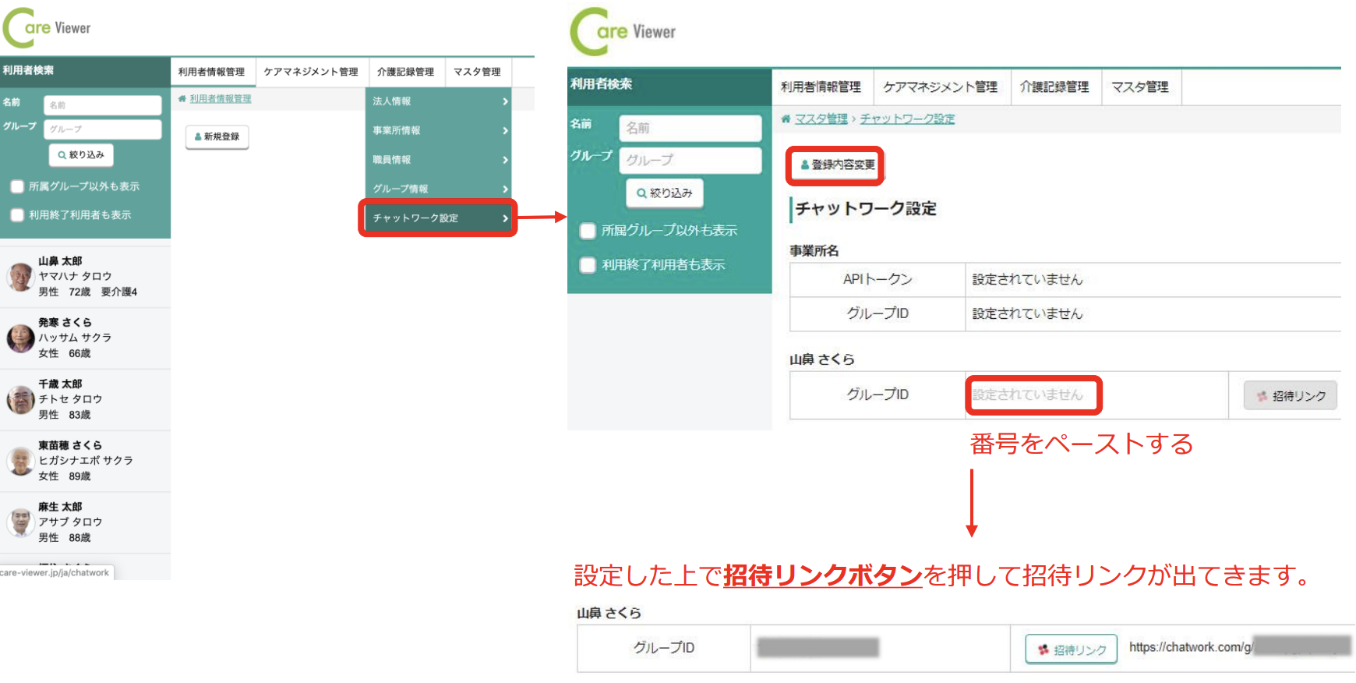
Task: Click the 登録内容変更 button
Action: click(838, 165)
